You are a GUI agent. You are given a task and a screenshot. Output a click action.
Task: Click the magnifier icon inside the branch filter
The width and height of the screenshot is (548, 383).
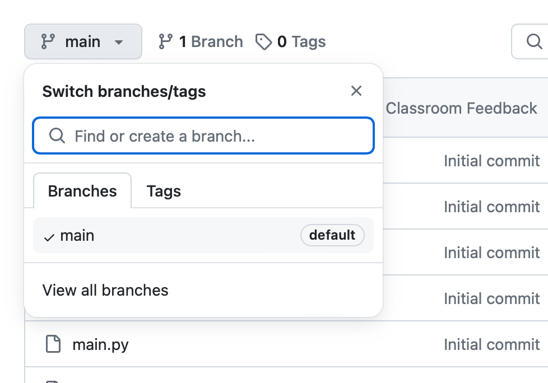click(57, 136)
